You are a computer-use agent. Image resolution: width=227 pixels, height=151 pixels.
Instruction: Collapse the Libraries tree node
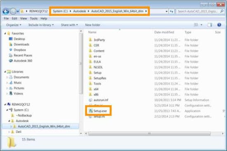pos(5,72)
